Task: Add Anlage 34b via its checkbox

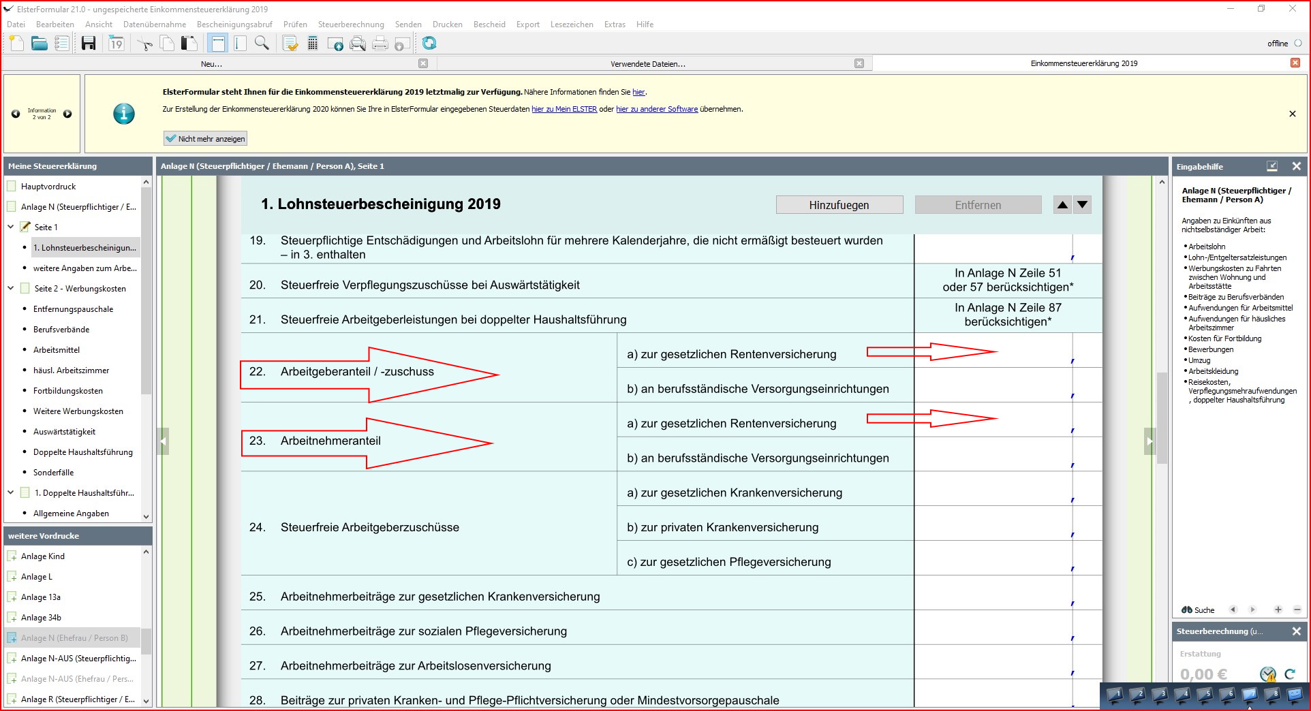Action: pos(12,618)
